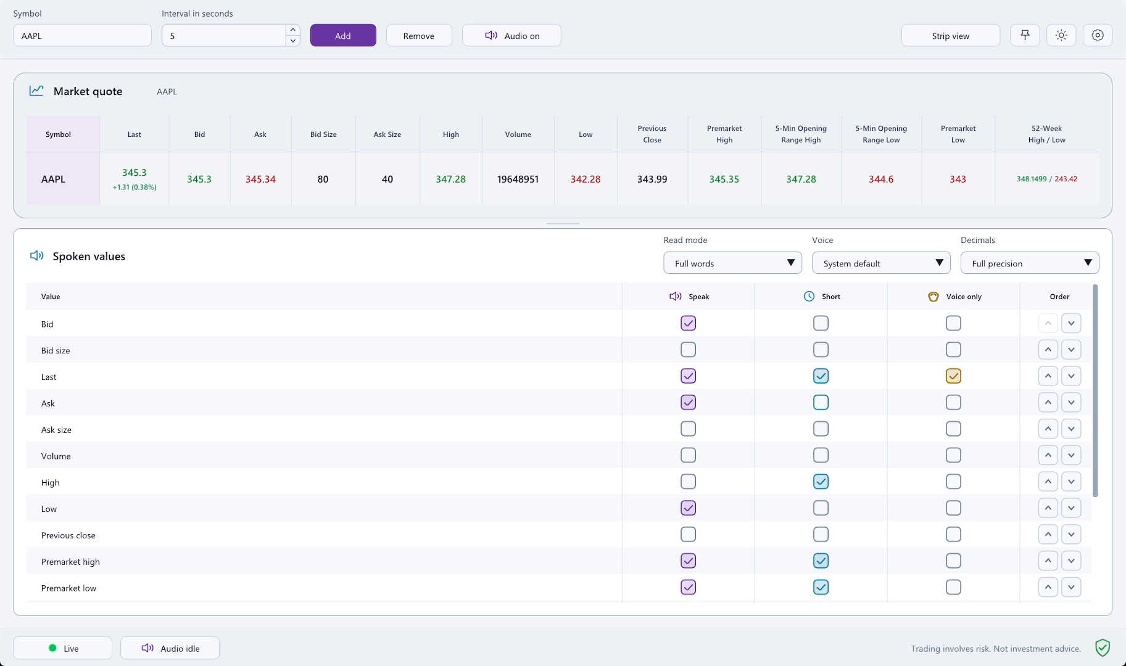
Task: Switch to Strip view
Action: [950, 35]
